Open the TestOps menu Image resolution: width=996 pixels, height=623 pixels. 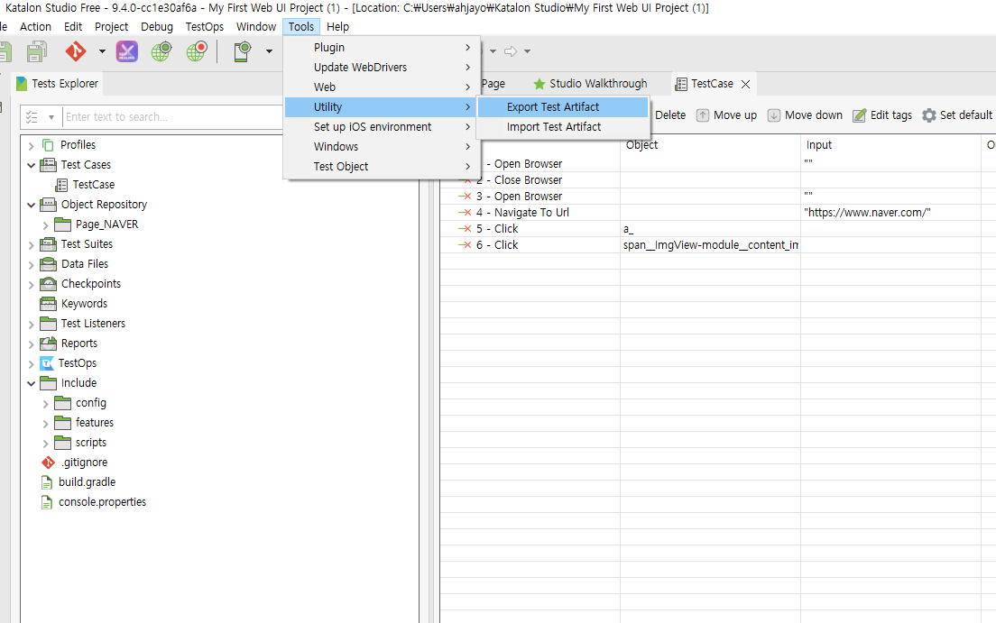[205, 27]
